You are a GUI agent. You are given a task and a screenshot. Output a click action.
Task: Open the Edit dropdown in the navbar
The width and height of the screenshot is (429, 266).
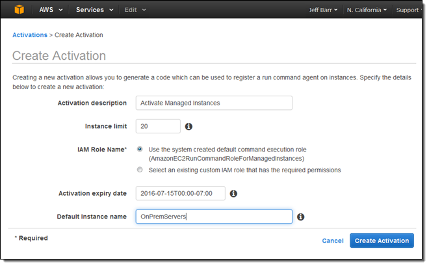tap(135, 10)
